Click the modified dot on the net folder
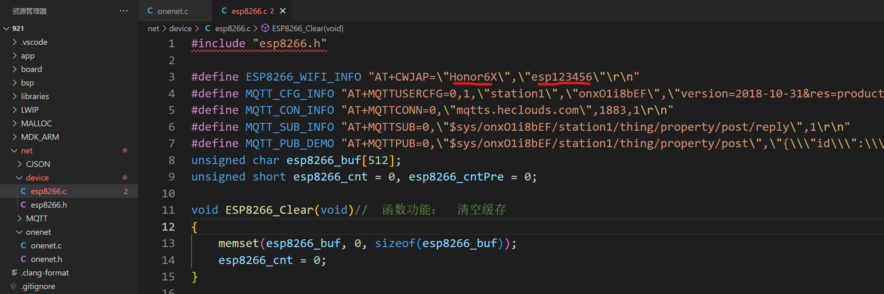Viewport: 884px width, 294px height. tap(125, 150)
